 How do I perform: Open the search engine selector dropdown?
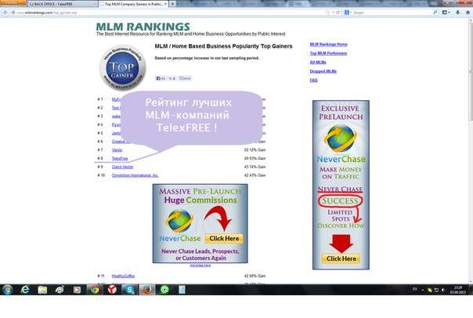(348, 13)
